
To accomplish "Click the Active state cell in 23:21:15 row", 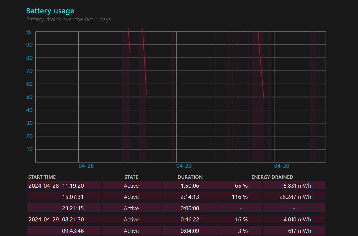I will tap(131, 208).
